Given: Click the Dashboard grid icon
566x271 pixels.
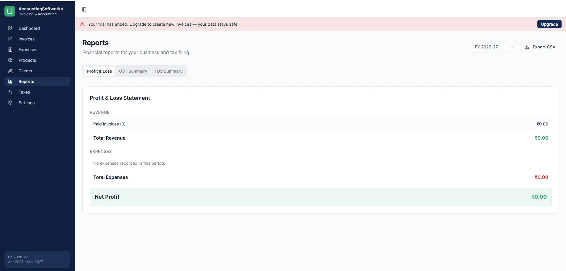Looking at the screenshot, I should click(x=10, y=28).
